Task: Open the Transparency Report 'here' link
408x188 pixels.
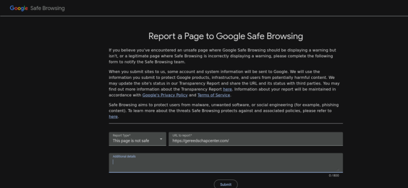Action: tap(227, 89)
